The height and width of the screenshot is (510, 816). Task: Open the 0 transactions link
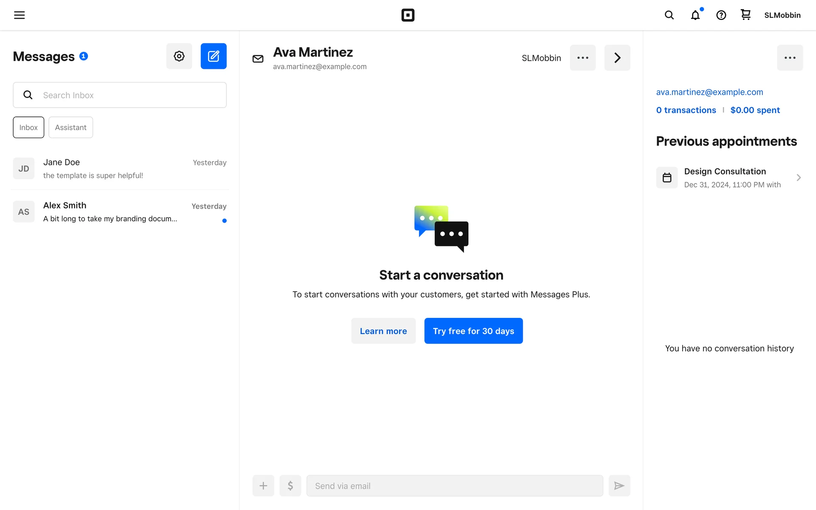(686, 110)
